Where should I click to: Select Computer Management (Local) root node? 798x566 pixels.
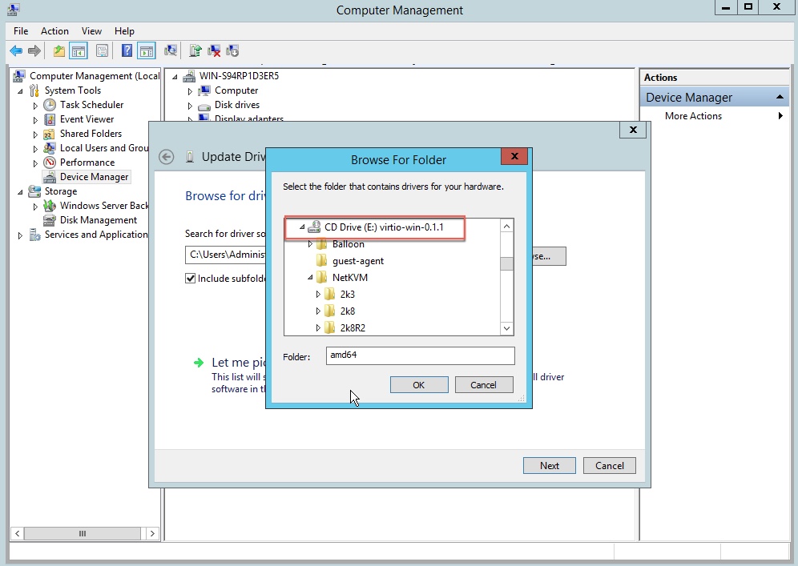95,76
